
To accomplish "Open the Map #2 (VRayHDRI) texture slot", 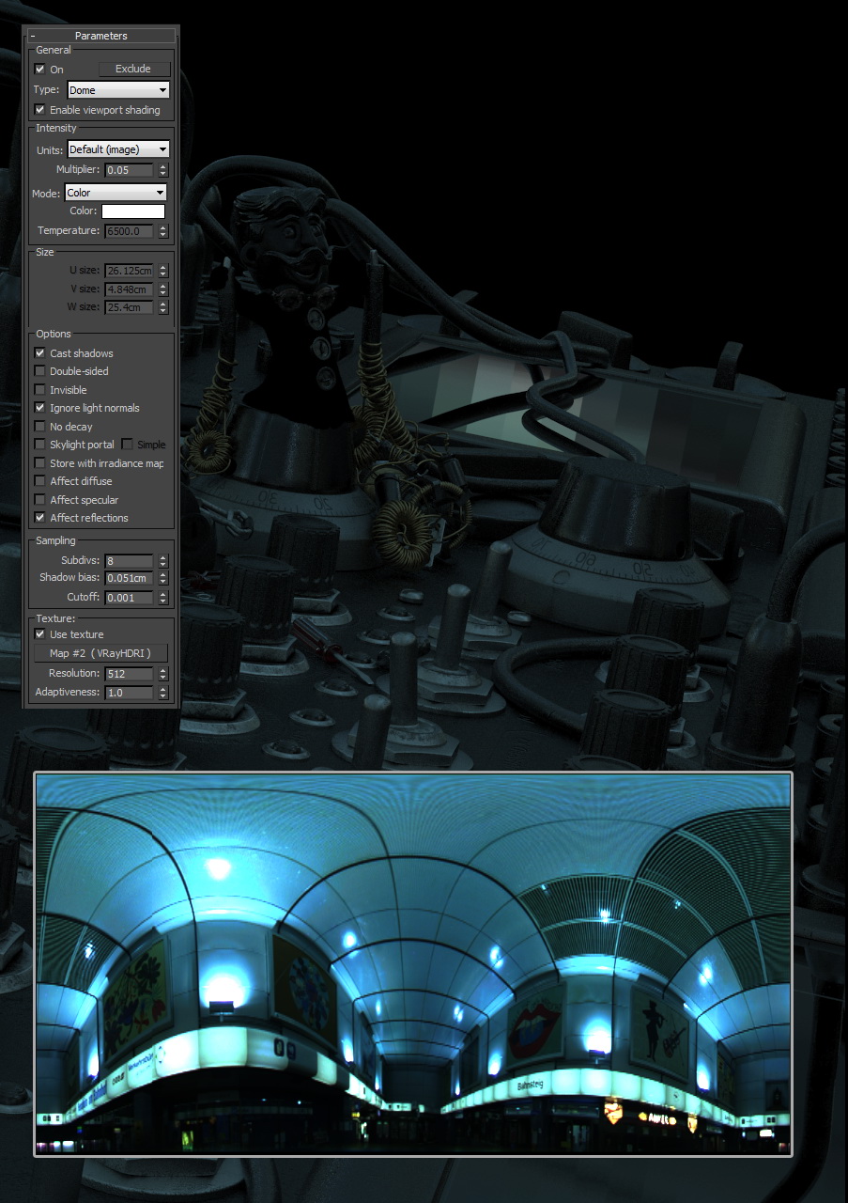I will pos(100,653).
